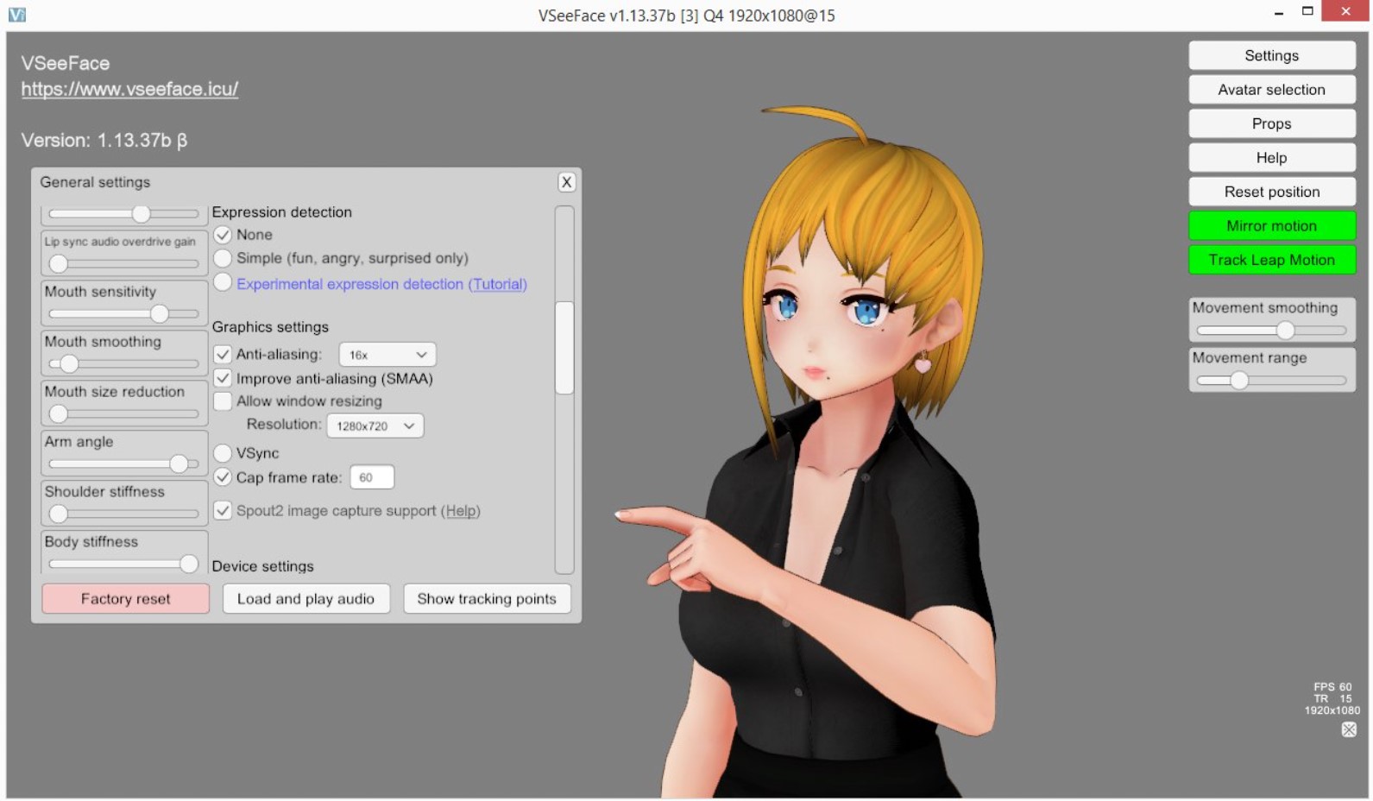The height and width of the screenshot is (801, 1373).
Task: Click the VSeeFace app icon in title bar
Action: tap(16, 15)
